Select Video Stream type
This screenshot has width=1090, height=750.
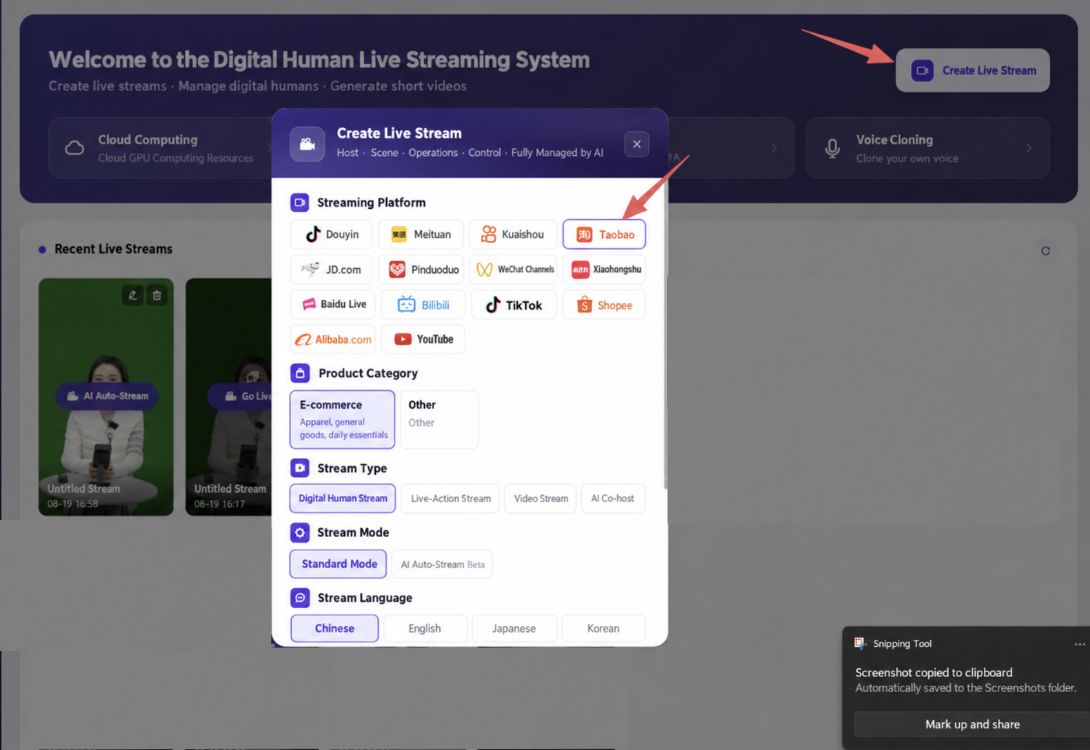pyautogui.click(x=541, y=499)
